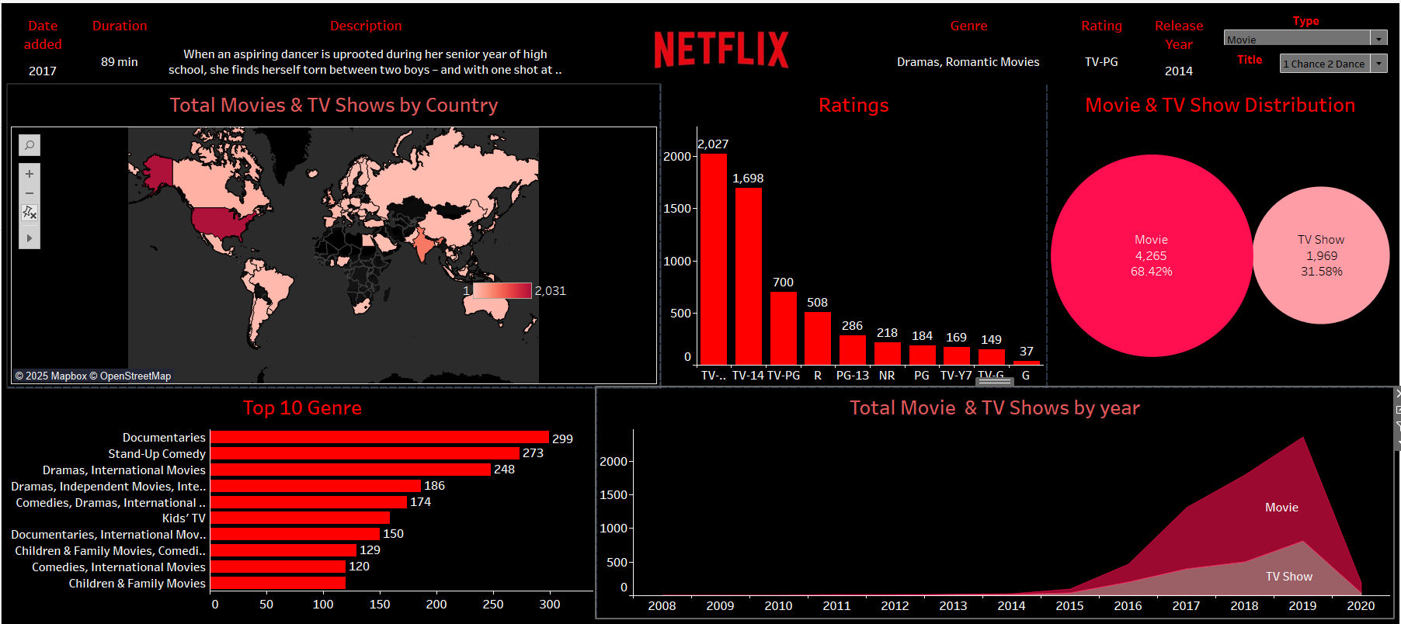
Task: Open the Title filter dropdown arrow
Action: (x=1379, y=64)
